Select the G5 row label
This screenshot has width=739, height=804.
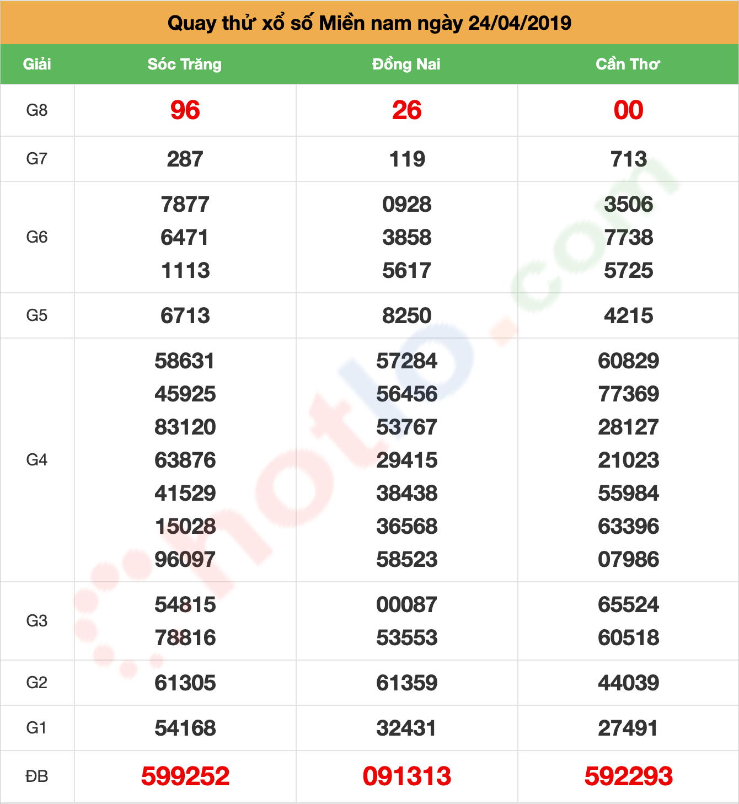(37, 315)
